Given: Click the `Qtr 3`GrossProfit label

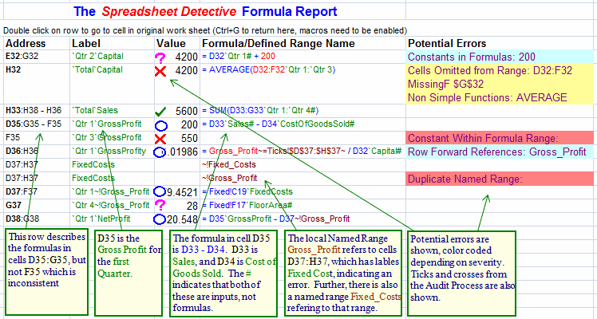Looking at the screenshot, I should point(107,138).
